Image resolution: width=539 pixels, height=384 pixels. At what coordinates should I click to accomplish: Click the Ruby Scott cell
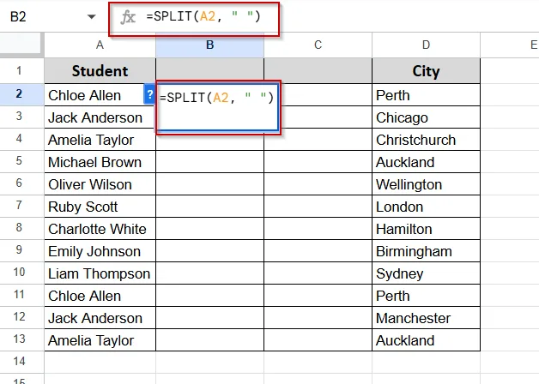[x=100, y=207]
